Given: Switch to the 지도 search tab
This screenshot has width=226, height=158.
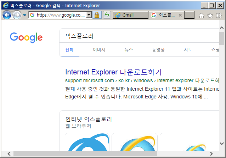Looking at the screenshot, I should point(188,50).
